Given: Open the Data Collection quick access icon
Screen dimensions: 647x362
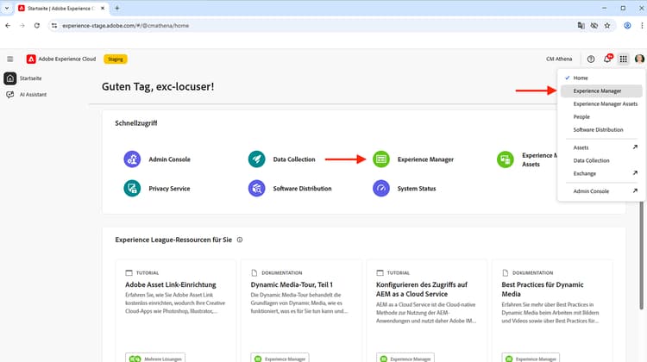Looking at the screenshot, I should pyautogui.click(x=257, y=159).
